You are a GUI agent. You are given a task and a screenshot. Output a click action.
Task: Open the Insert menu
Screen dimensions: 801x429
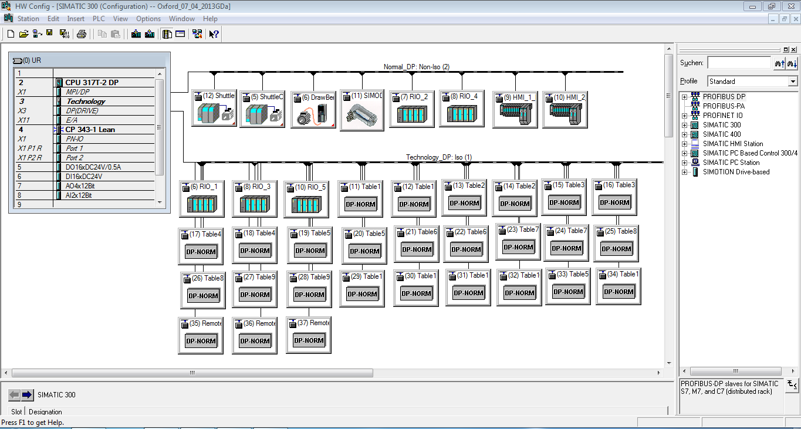76,19
